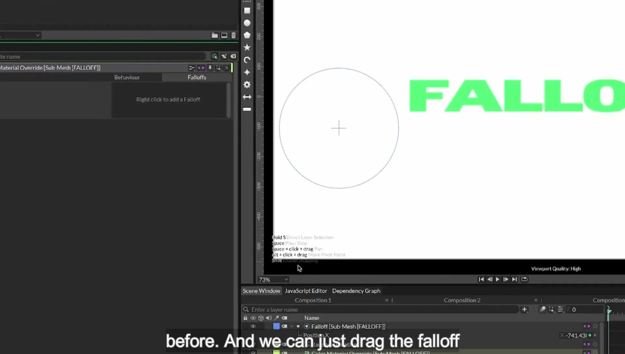The width and height of the screenshot is (625, 354).
Task: Click the add-filter icon beside the attribute search
Action: (x=224, y=56)
